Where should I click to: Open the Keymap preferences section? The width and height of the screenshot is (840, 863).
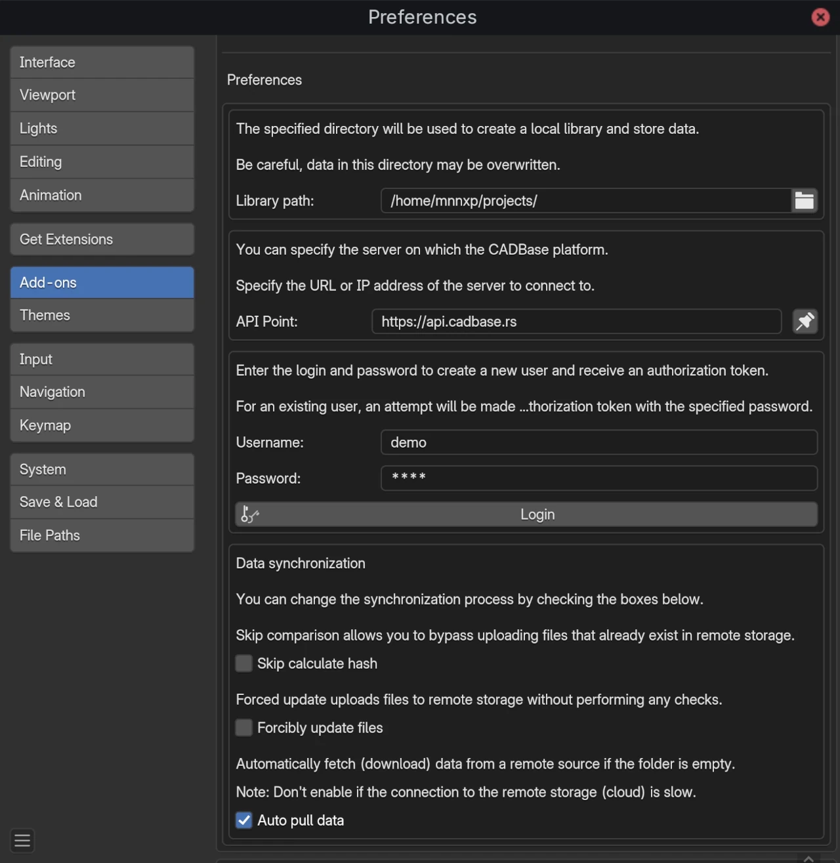click(x=102, y=425)
